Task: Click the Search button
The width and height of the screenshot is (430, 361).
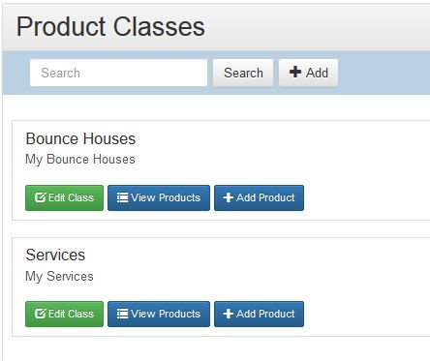Action: (243, 73)
